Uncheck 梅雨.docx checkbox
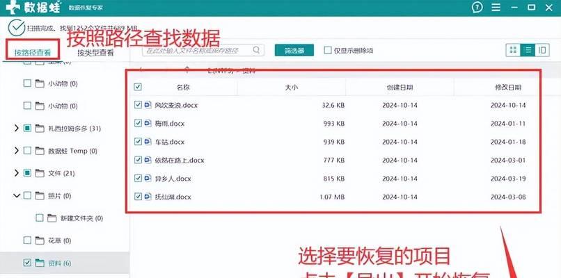The width and height of the screenshot is (561, 278). coord(138,123)
